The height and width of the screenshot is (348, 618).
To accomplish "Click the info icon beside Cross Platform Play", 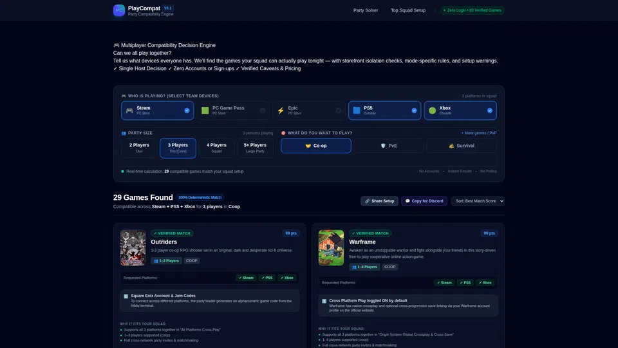I will coord(324,301).
